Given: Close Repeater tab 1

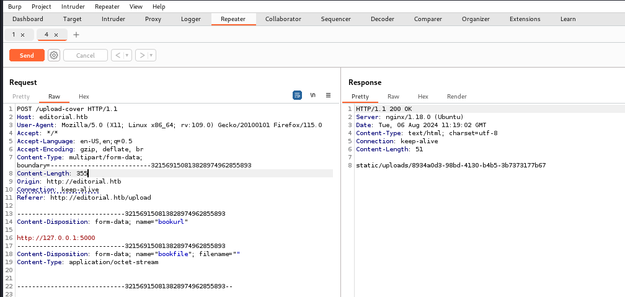Looking at the screenshot, I should tap(23, 35).
